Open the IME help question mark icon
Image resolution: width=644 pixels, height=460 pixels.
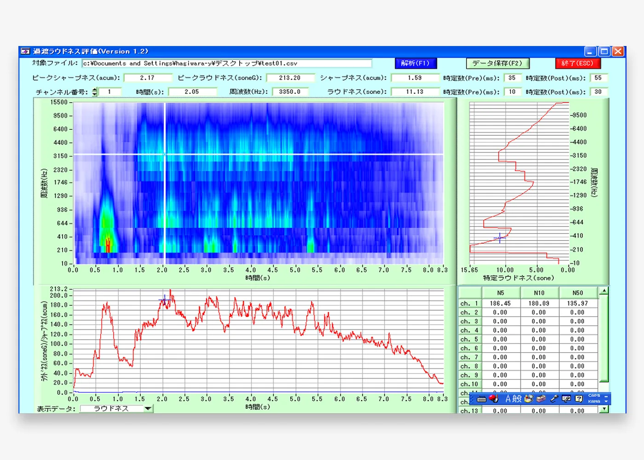click(x=579, y=399)
